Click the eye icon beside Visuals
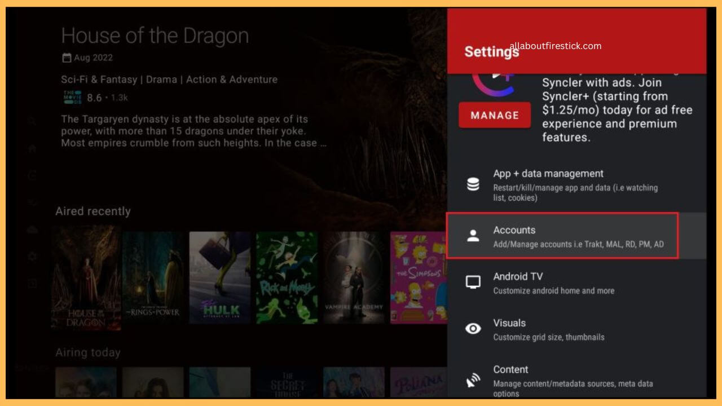The height and width of the screenshot is (406, 722). [473, 328]
